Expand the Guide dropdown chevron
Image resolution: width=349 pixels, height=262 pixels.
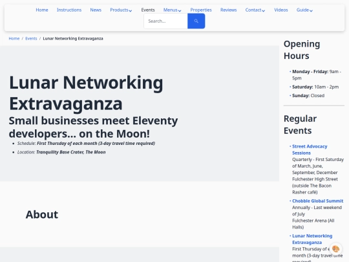point(311,10)
